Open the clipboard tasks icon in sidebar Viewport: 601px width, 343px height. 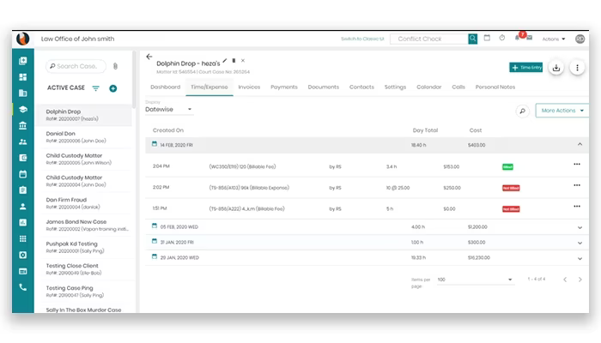(x=23, y=190)
